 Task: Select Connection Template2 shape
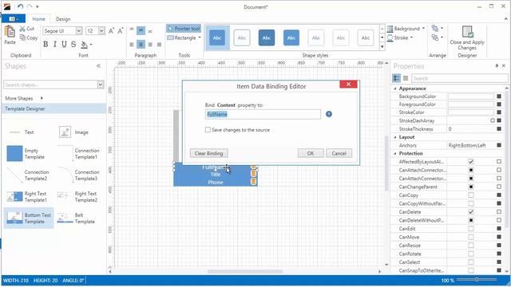pos(27,175)
